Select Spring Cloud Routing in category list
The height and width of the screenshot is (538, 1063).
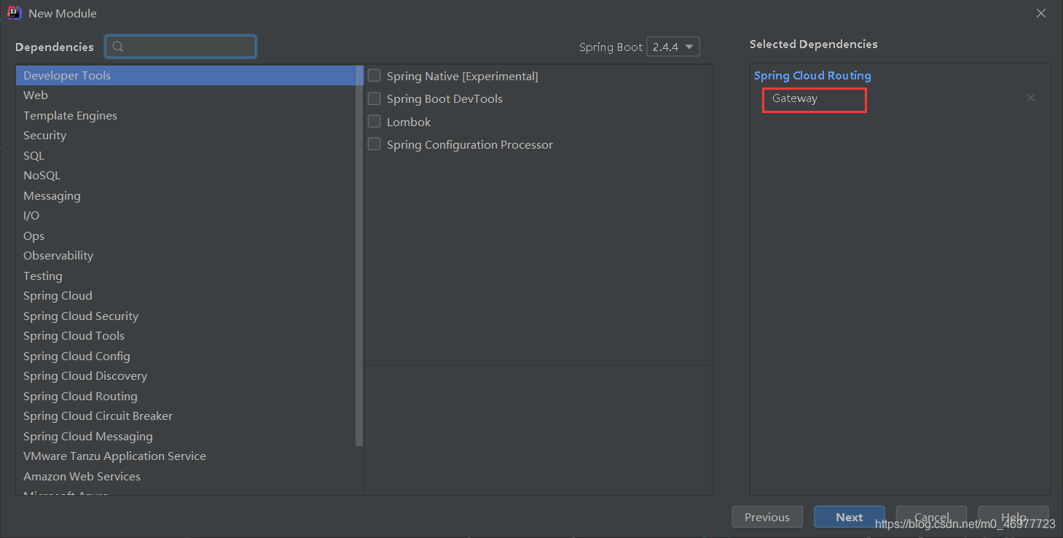pos(186,396)
